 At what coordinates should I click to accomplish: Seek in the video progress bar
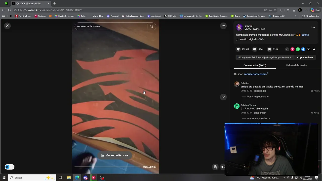(x=107, y=167)
